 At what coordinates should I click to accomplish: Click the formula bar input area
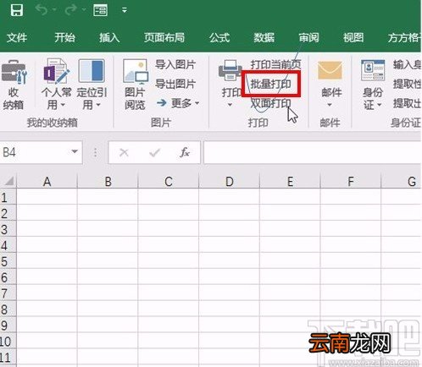click(x=313, y=152)
